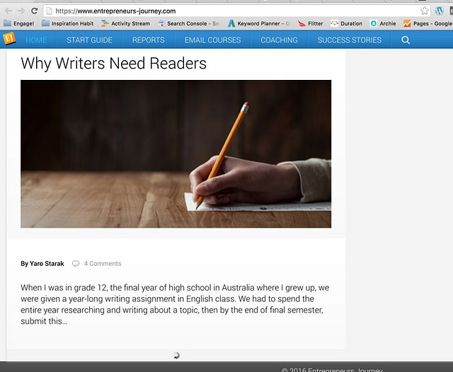Open the Activity Stream bookmark
The height and width of the screenshot is (372, 453).
125,23
